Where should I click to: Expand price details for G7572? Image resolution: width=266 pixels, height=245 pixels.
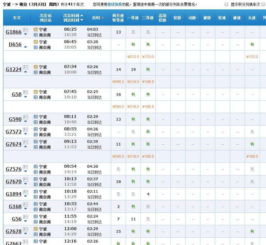point(26,134)
